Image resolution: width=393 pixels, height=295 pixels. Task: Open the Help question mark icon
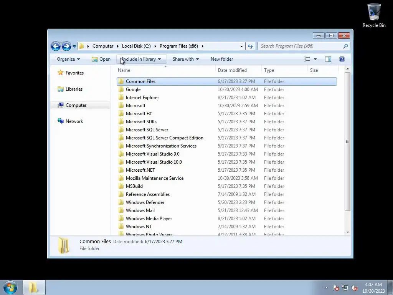(x=342, y=59)
